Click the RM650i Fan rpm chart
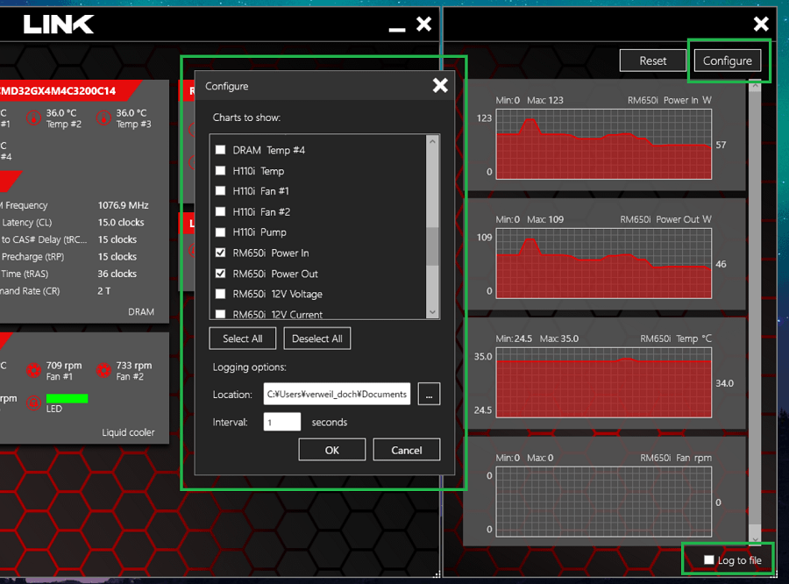This screenshot has height=584, width=789. tap(604, 502)
